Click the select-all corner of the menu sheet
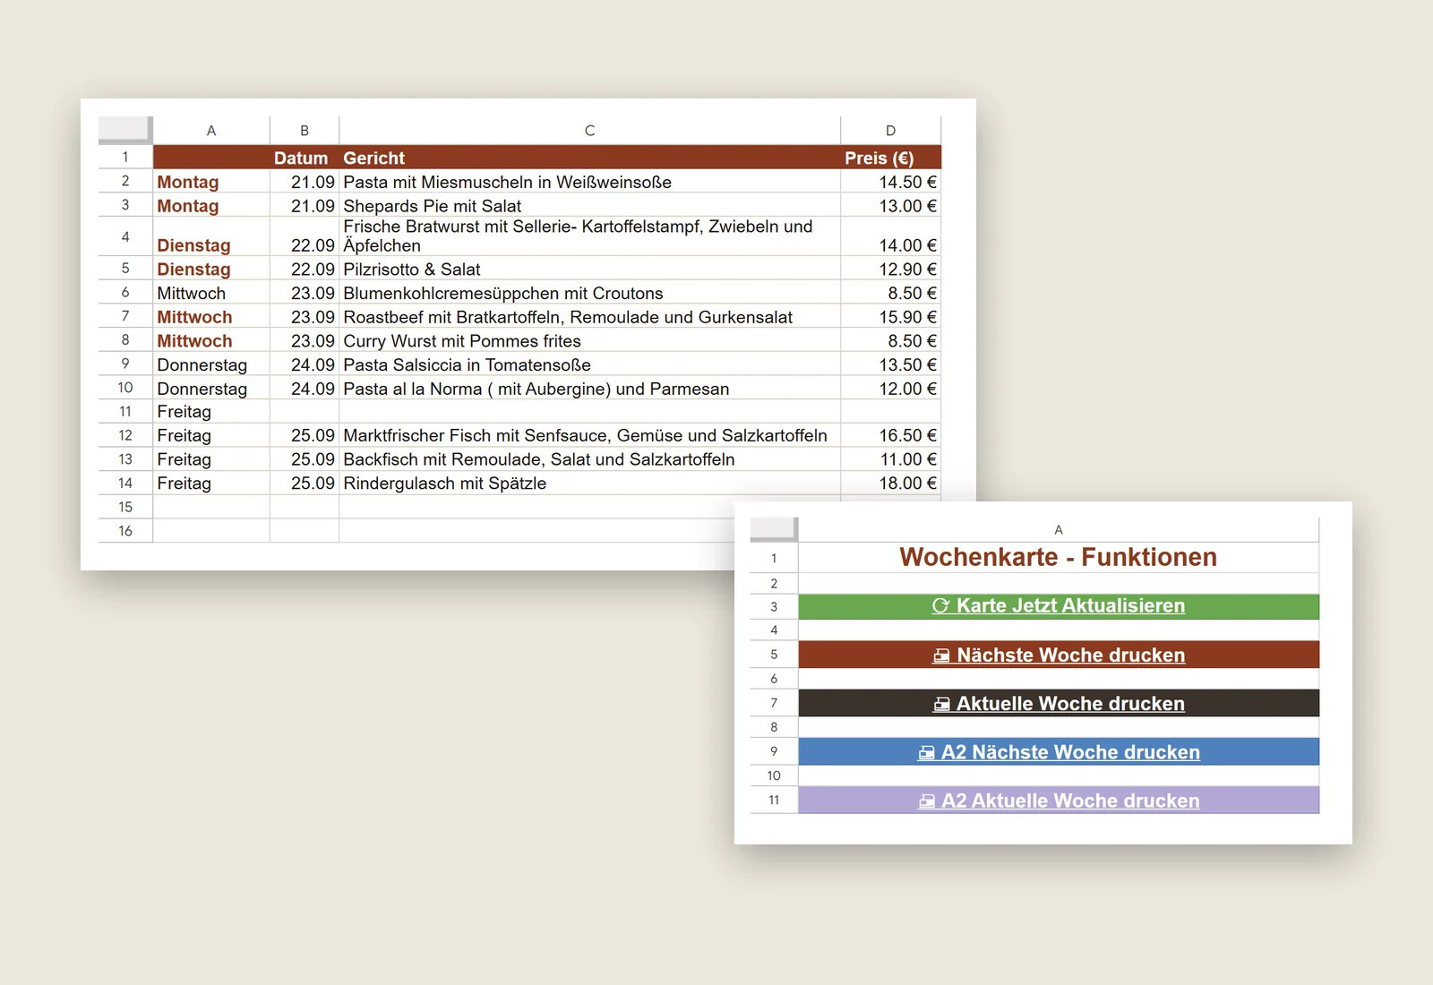The height and width of the screenshot is (985, 1433). pyautogui.click(x=124, y=130)
